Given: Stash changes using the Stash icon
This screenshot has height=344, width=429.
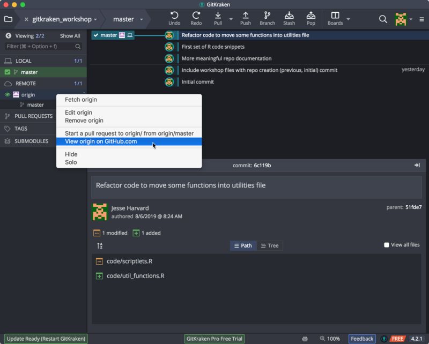Looking at the screenshot, I should 289,15.
